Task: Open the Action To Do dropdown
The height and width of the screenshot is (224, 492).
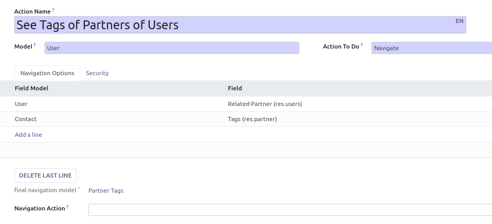Action: (431, 48)
